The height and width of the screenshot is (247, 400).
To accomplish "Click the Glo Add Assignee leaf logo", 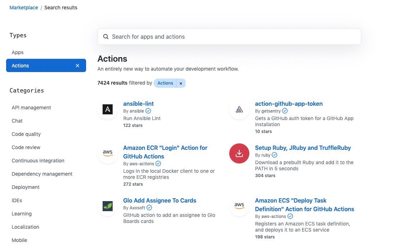I will click(x=108, y=206).
